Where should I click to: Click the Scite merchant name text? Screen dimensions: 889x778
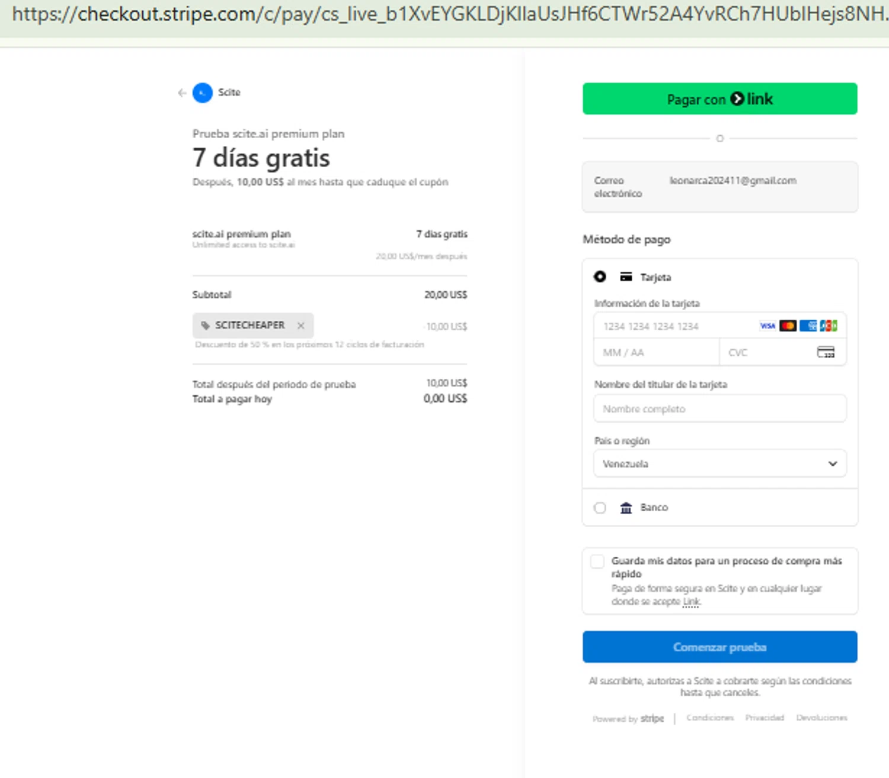(229, 93)
